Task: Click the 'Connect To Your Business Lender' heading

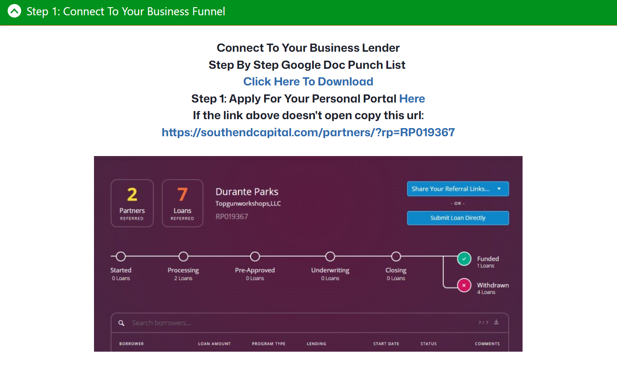Action: 308,48
